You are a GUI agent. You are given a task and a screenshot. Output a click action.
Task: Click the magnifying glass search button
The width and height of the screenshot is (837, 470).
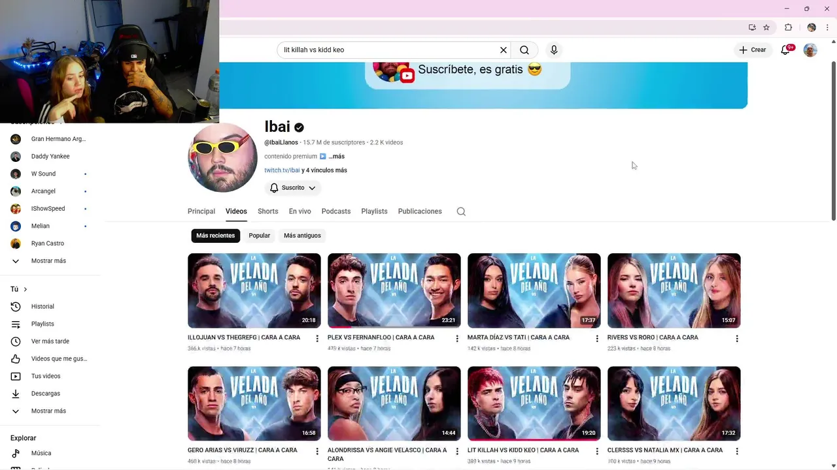click(x=524, y=50)
